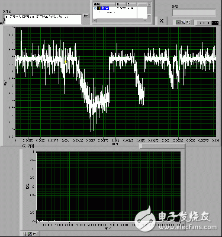Click the empty indicator field at top right
The height and width of the screenshot is (237, 222).
click(194, 12)
